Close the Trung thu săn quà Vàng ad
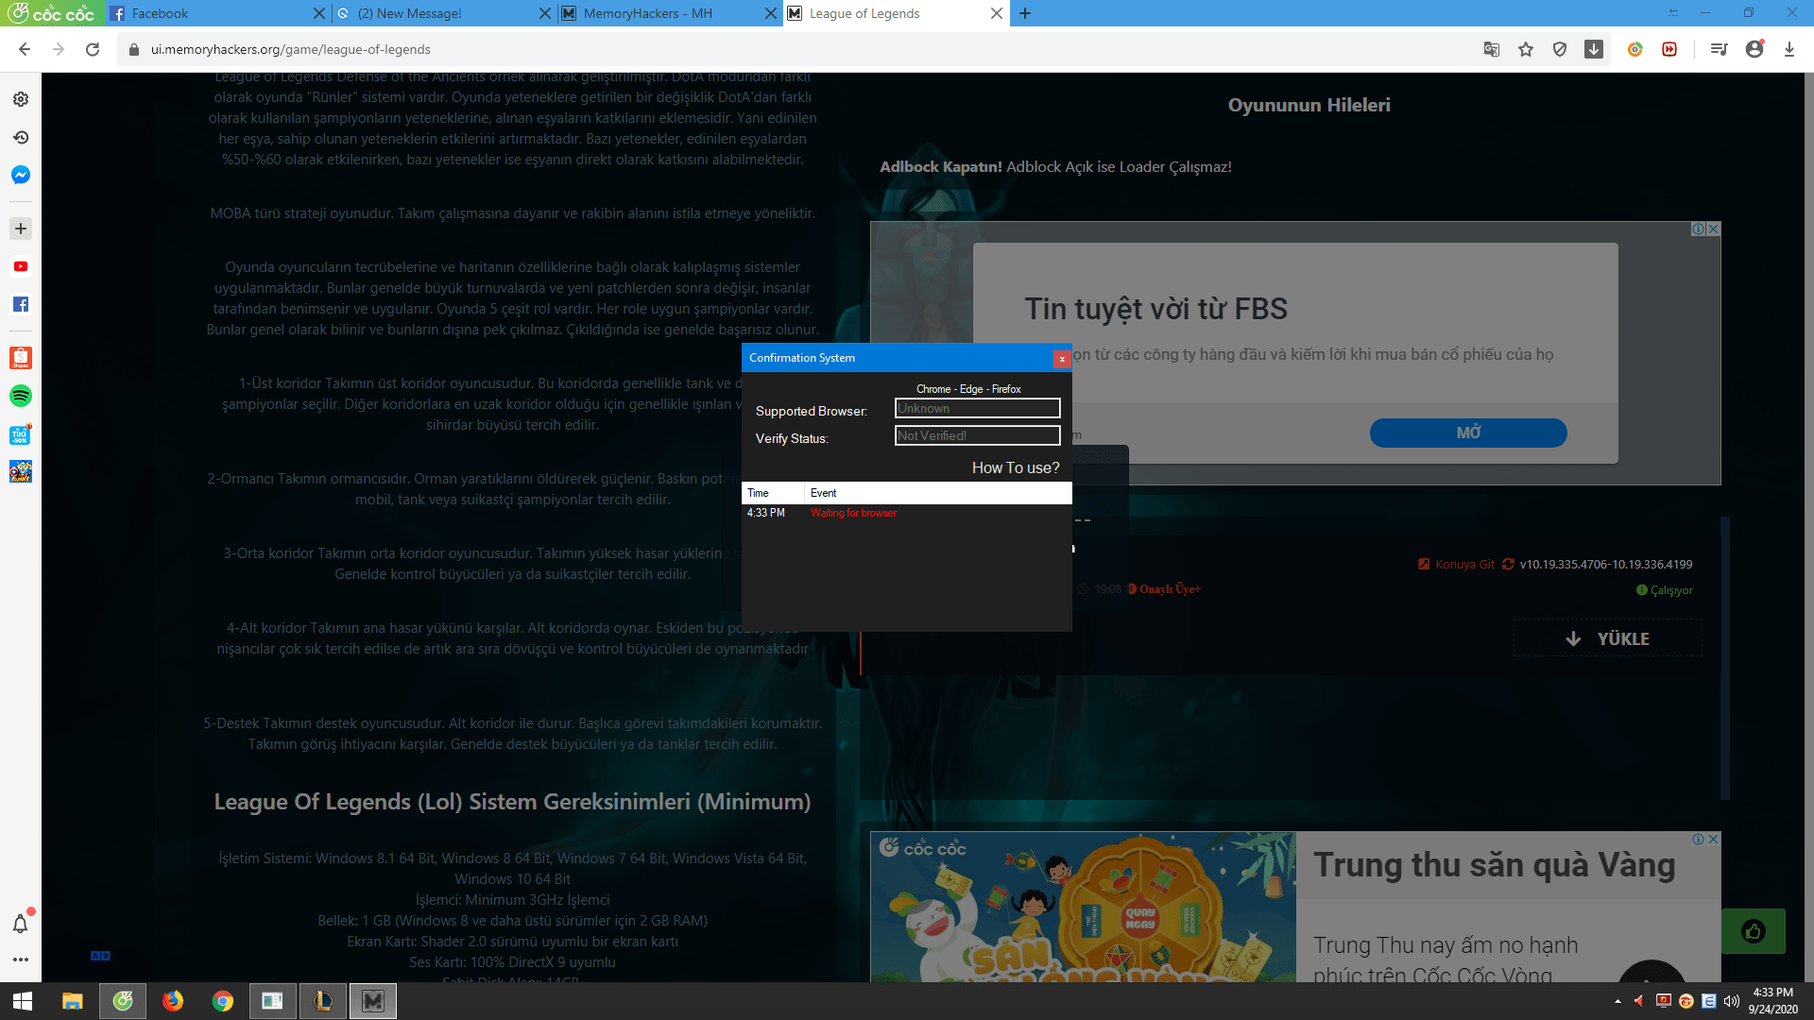 click(1713, 839)
